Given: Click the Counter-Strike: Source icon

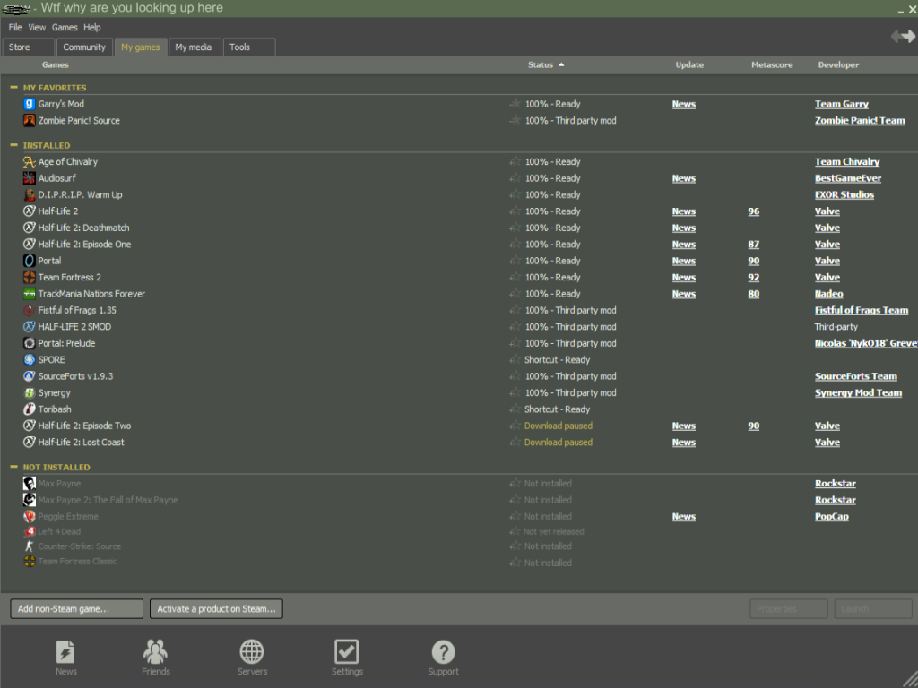Looking at the screenshot, I should (x=30, y=546).
